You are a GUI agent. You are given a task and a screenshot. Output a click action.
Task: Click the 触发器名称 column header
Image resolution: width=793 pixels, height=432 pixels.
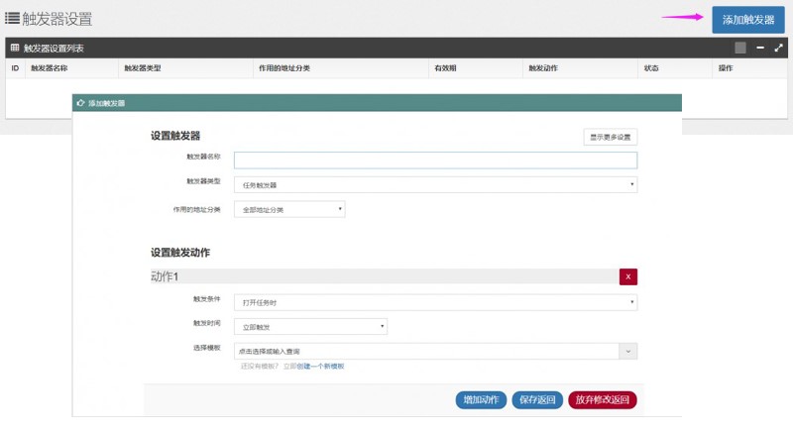(x=50, y=68)
